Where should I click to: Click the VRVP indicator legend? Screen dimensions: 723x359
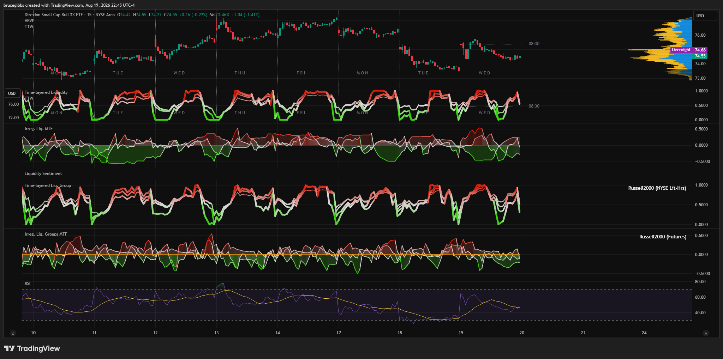click(30, 21)
